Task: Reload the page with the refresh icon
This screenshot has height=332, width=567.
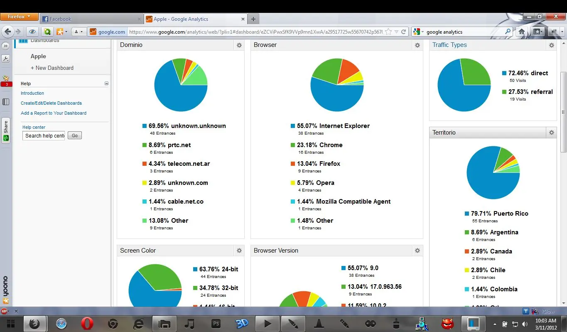Action: 403,32
